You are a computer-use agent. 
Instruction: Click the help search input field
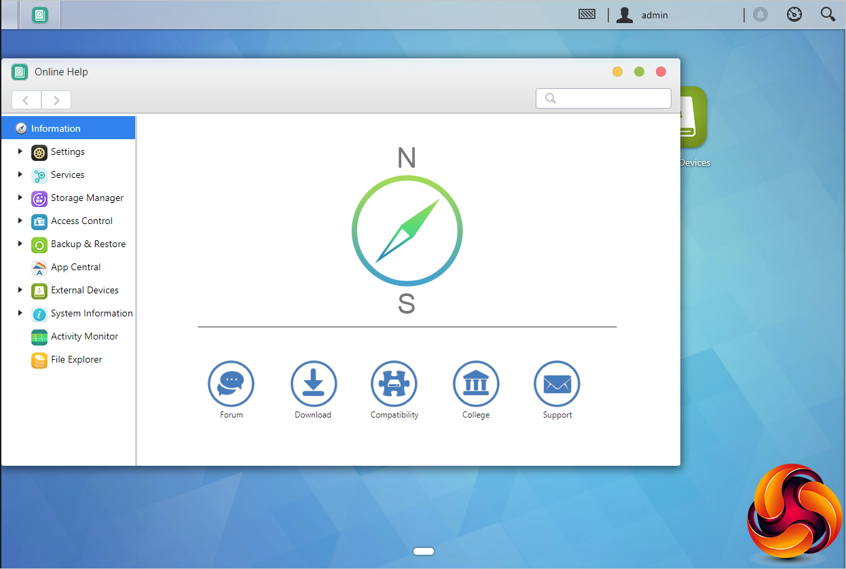pos(604,98)
